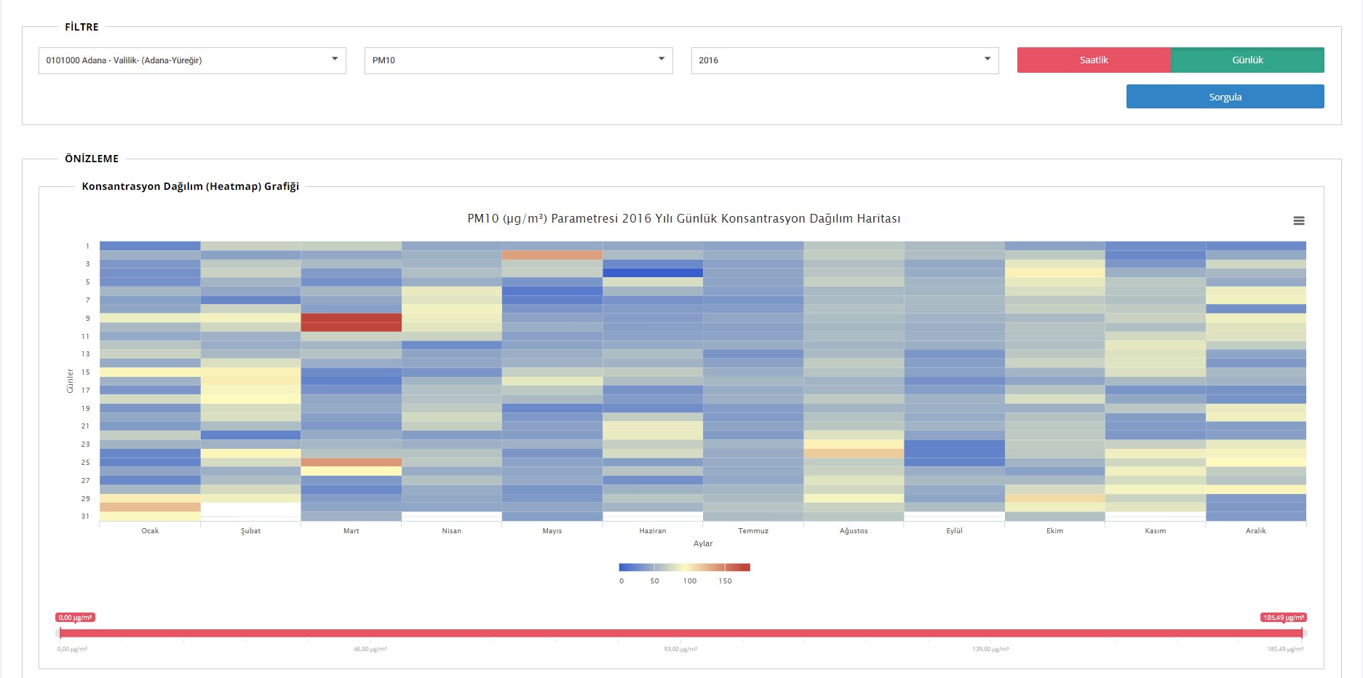Click the chart title text
The height and width of the screenshot is (678, 1363).
coord(683,219)
